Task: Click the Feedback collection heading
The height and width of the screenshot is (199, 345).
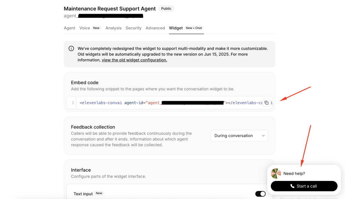Action: [x=93, y=127]
